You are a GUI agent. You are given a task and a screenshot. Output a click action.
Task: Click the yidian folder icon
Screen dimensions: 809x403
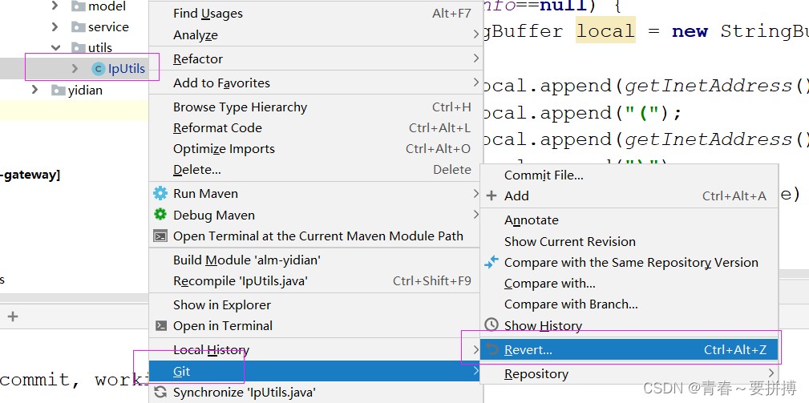(x=58, y=91)
